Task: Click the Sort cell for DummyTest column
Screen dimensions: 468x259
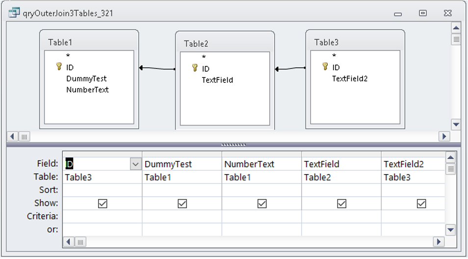Action: [x=182, y=190]
